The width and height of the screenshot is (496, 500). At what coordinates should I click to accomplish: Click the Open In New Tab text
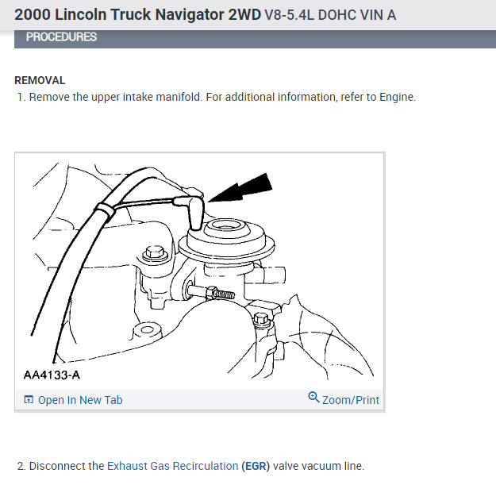(80, 400)
